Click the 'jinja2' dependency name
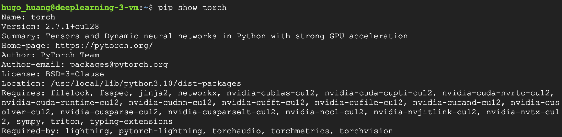The height and width of the screenshot is (137, 562). coord(153,93)
